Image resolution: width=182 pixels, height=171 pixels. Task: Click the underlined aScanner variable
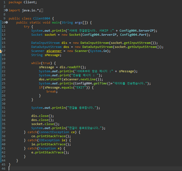point(54,51)
